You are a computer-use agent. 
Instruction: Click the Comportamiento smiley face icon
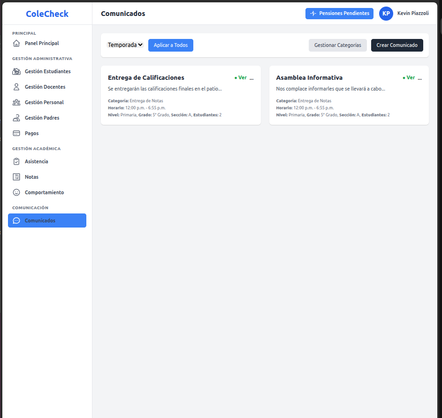coord(16,192)
